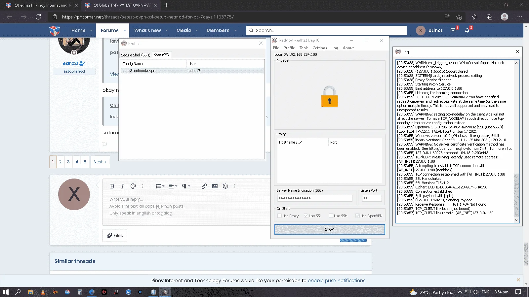Open the alerts bell icon in forum header
Viewport: 529px width, 297px height.
[467, 30]
